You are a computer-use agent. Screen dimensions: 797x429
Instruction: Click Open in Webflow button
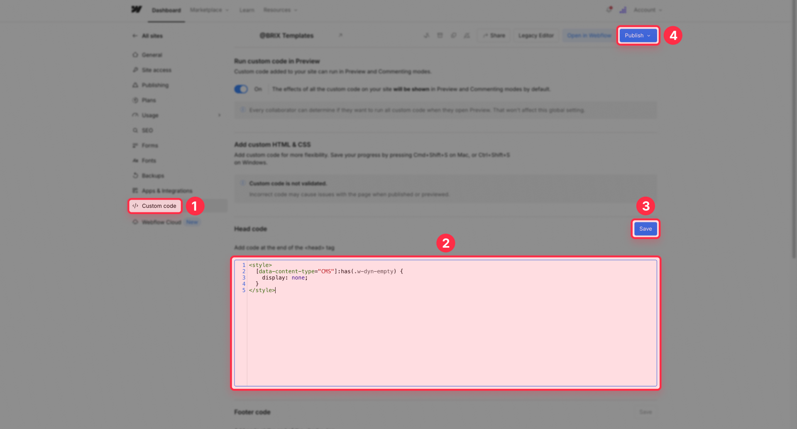click(x=589, y=35)
